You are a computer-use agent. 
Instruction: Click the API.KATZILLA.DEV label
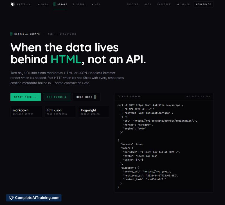click(198, 96)
